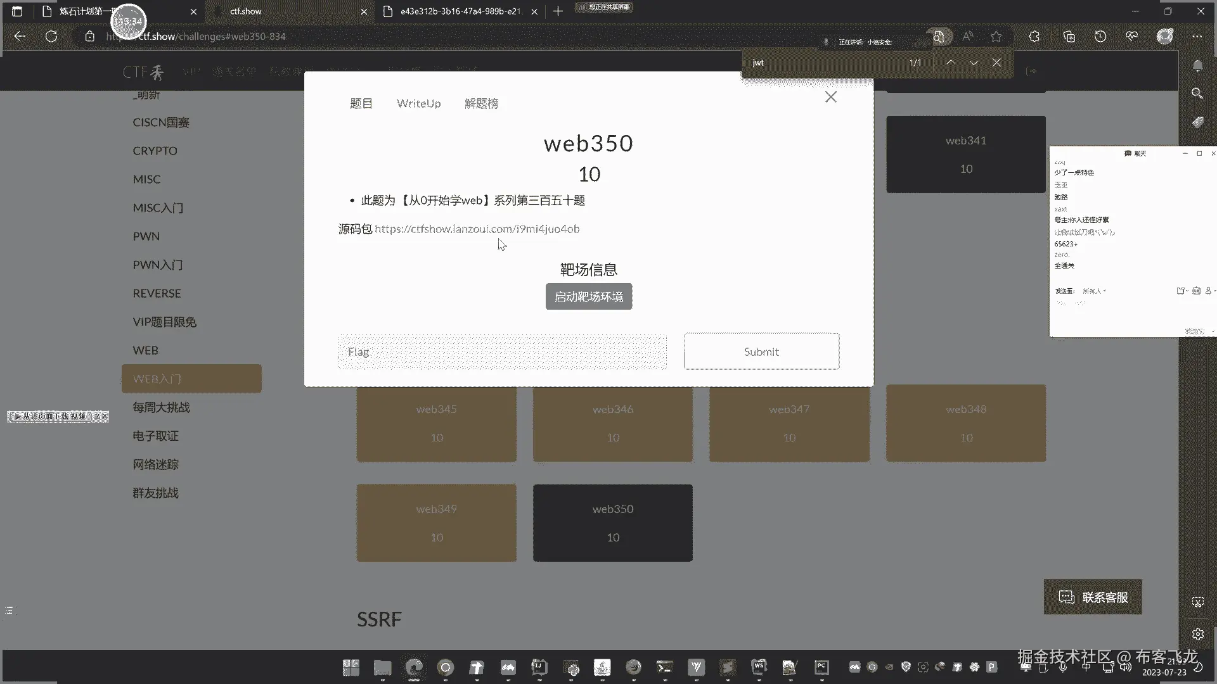Screen dimensions: 1217x684
Task: Switch to the WriteUp tab
Action: click(418, 103)
